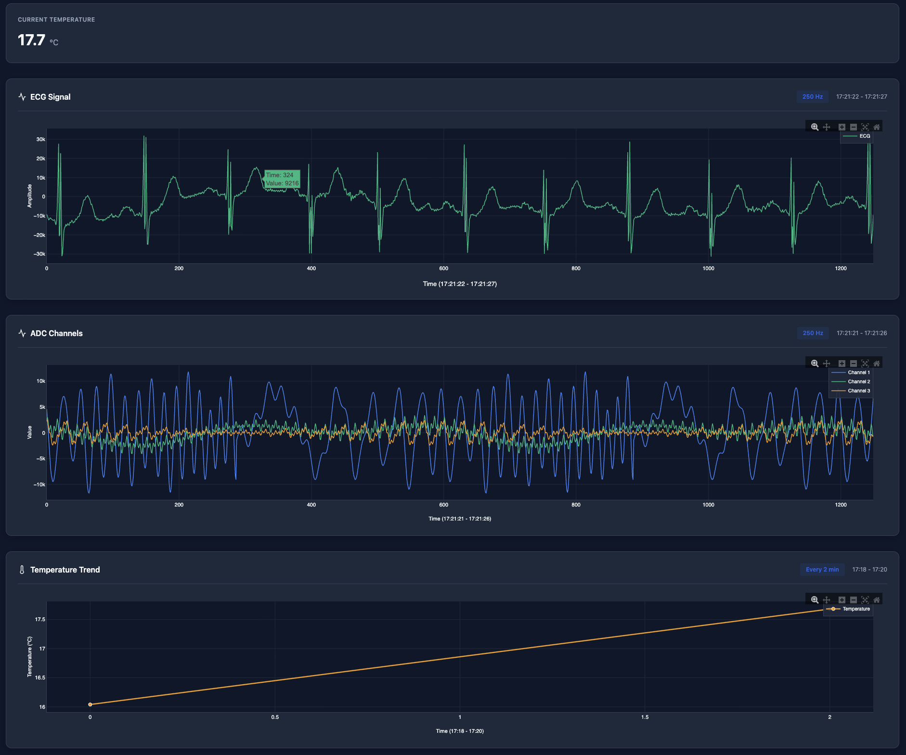Click the 17.7 current temperature reading
This screenshot has height=755, width=906.
pyautogui.click(x=32, y=40)
